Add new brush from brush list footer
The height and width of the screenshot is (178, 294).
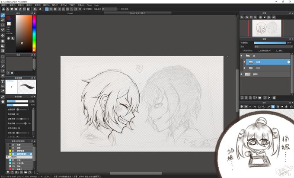12,172
